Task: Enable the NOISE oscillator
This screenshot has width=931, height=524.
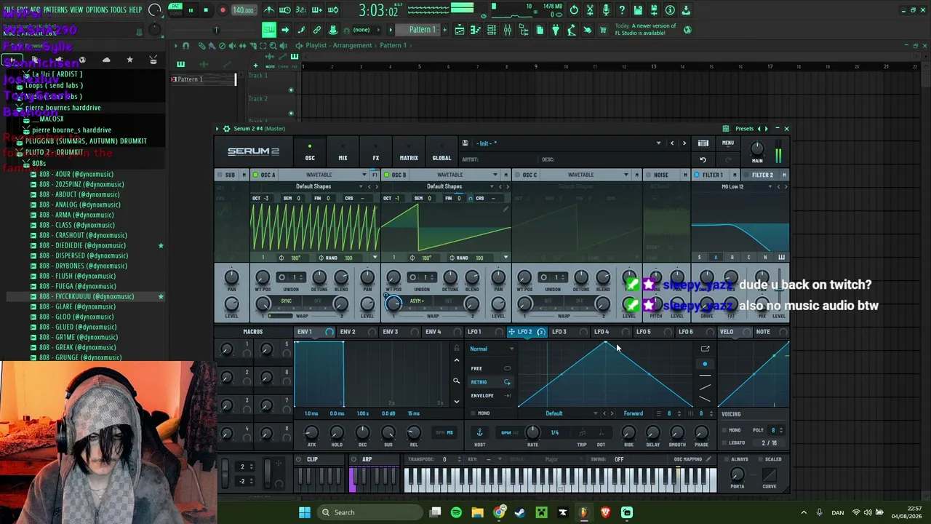Action: [648, 175]
